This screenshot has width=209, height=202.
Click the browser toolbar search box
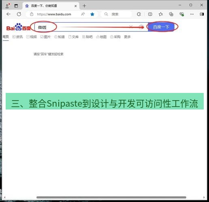pos(116,14)
